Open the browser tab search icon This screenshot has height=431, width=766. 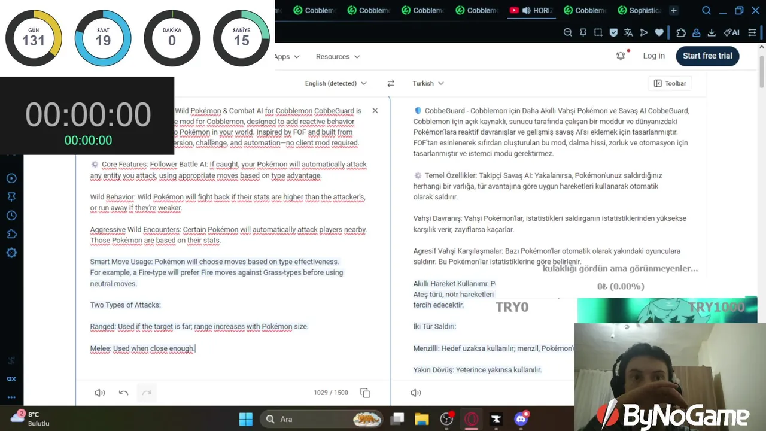[706, 10]
